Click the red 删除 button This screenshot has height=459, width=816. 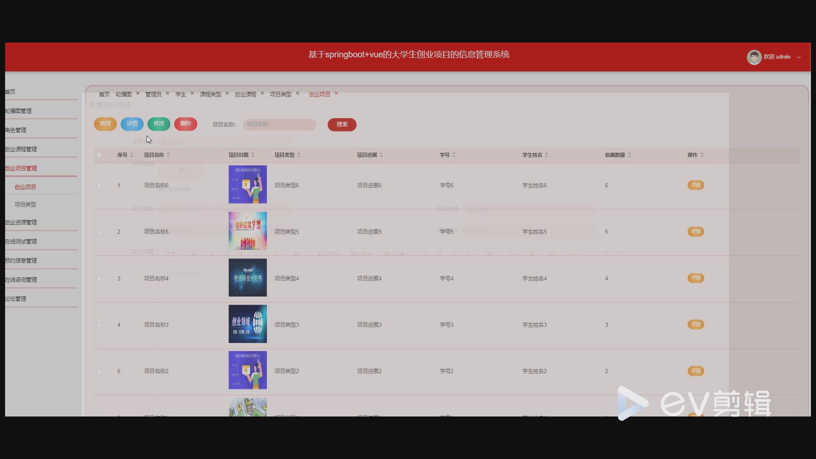click(x=186, y=124)
